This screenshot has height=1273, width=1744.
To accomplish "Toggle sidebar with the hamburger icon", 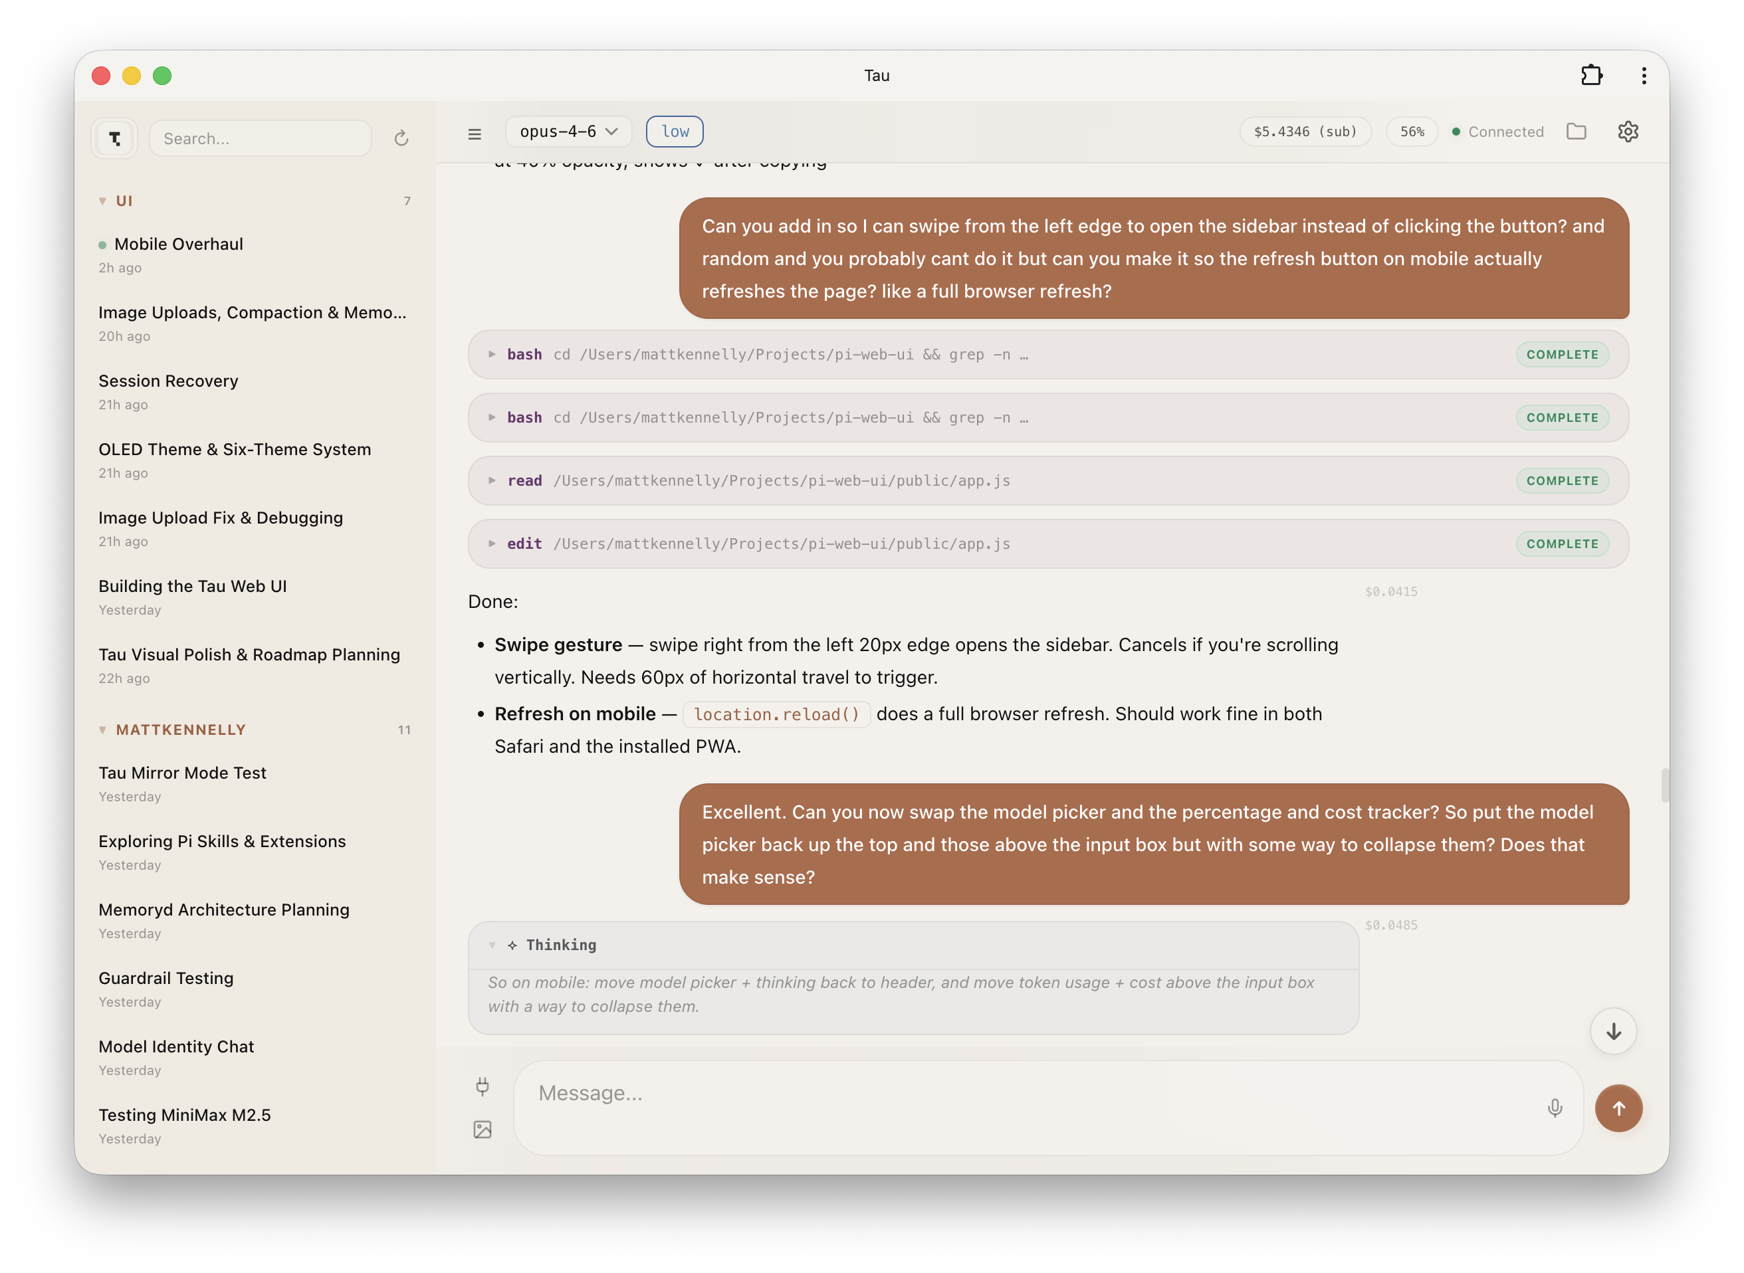I will (475, 134).
